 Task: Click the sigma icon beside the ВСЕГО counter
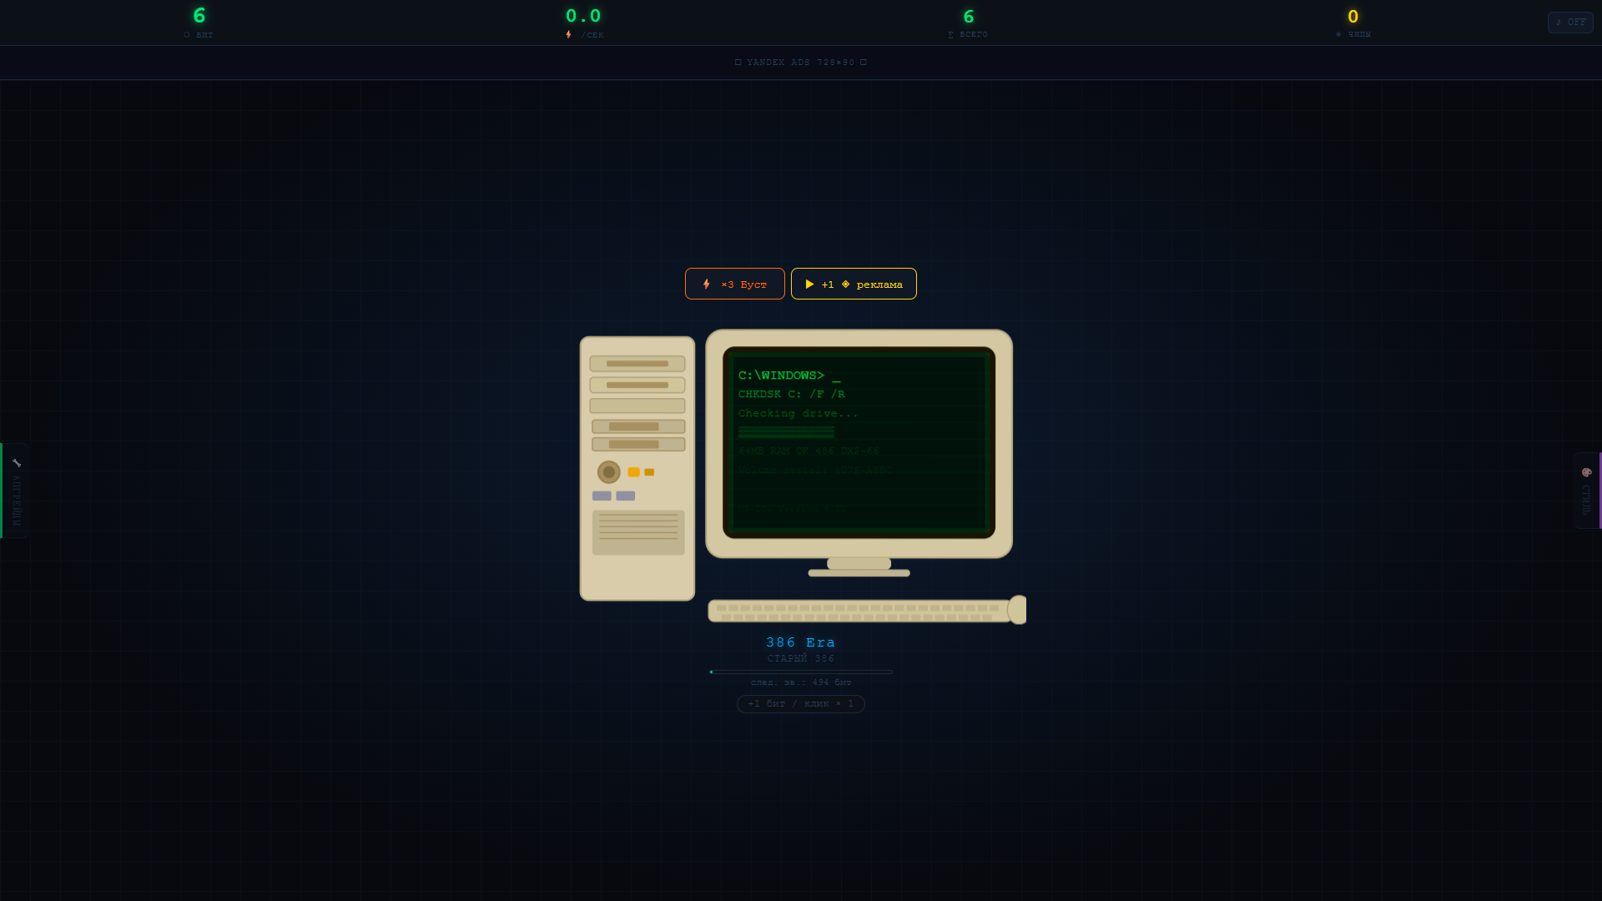point(949,35)
